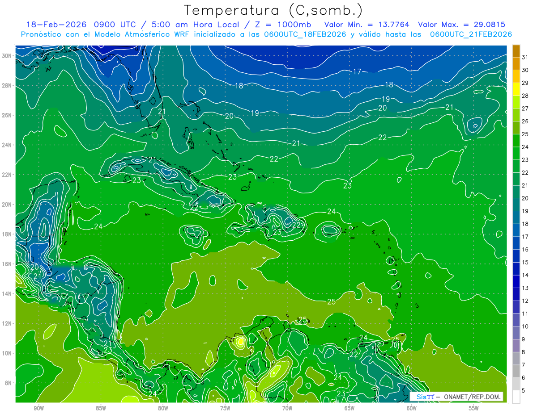
Task: Click the 'ONAMET/REP.DOM.' credit label
Action: 472,397
